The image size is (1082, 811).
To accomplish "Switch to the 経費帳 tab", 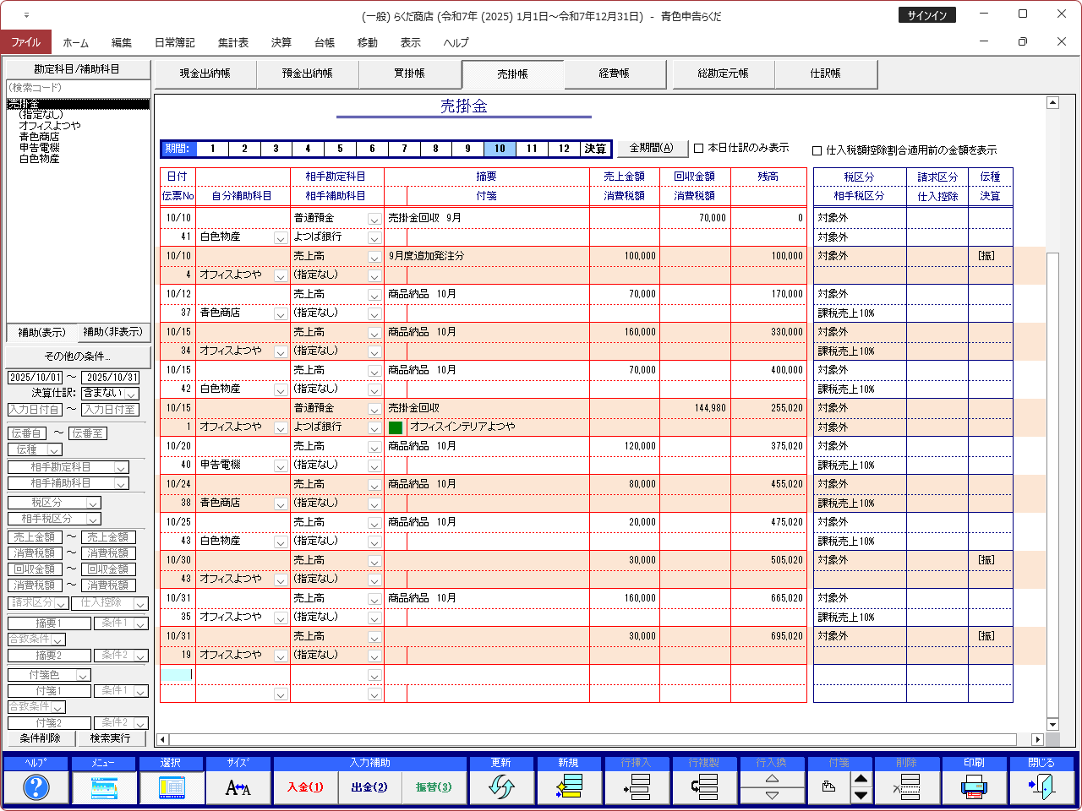I will 614,73.
